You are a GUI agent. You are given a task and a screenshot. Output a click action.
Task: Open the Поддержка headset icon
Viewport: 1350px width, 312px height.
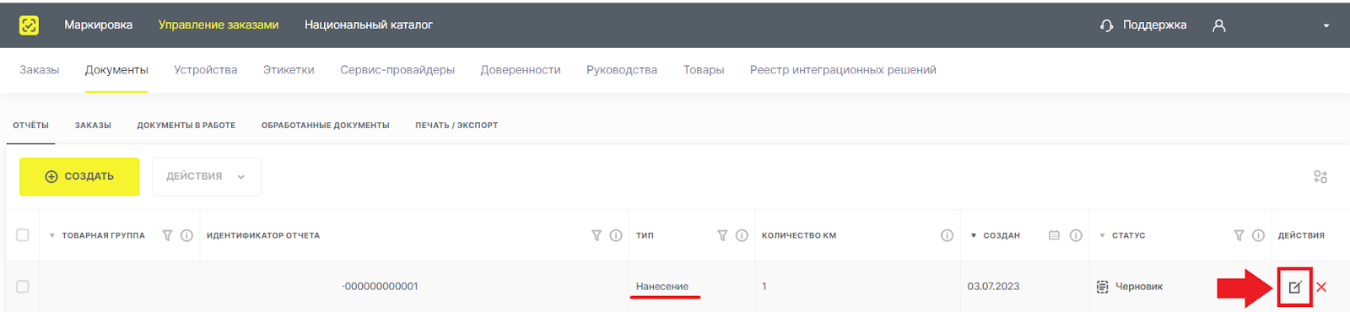pos(1106,25)
